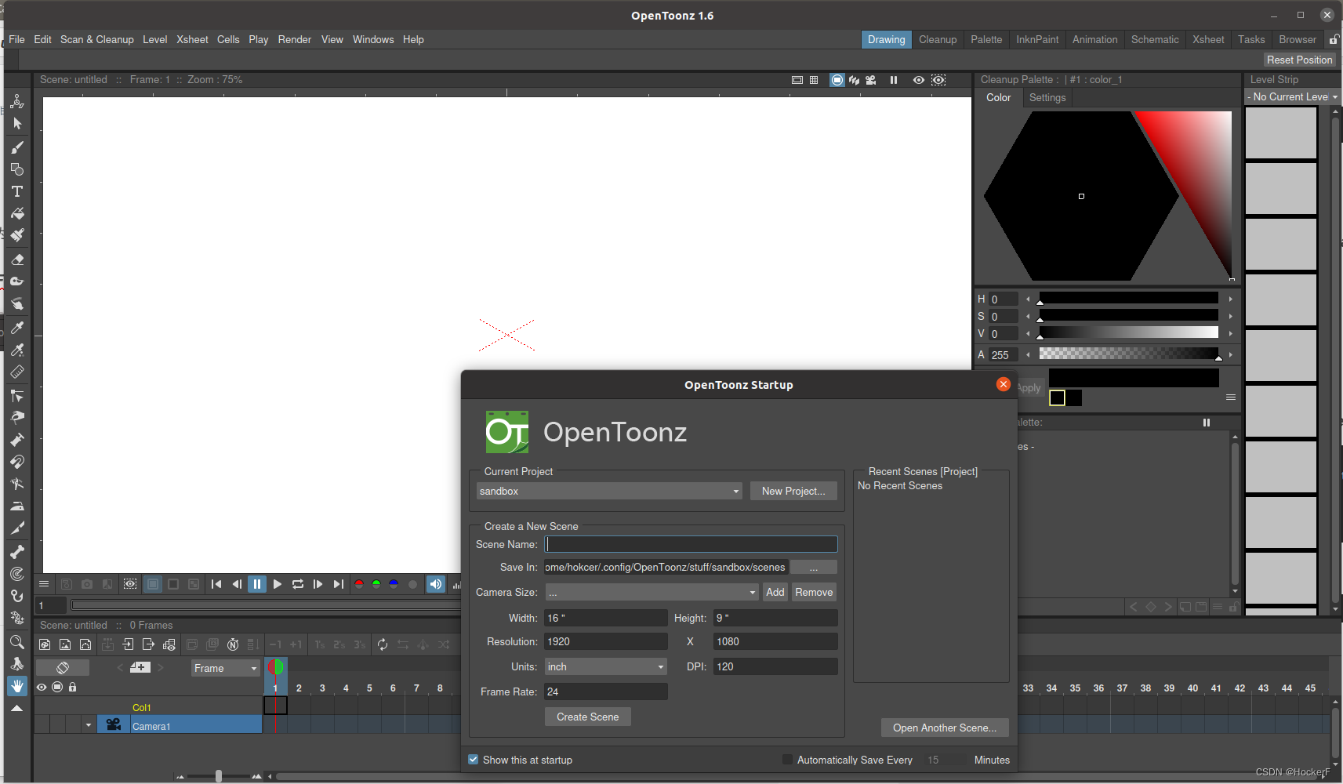Select the Ruler tool
1343x784 pixels.
point(17,372)
